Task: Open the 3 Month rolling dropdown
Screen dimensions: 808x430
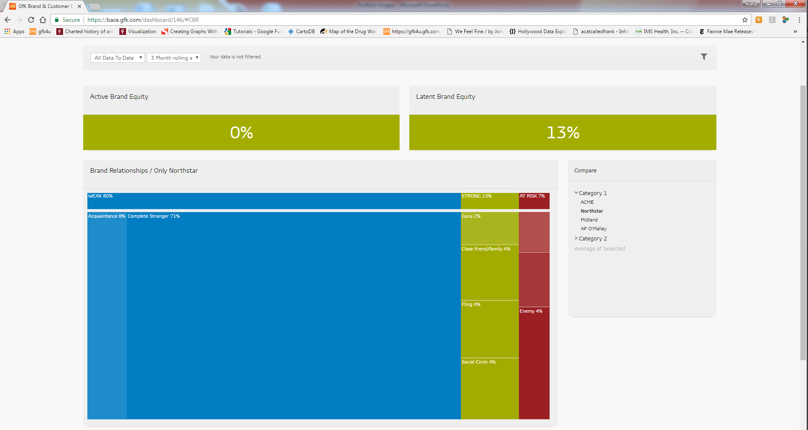Action: tap(174, 58)
